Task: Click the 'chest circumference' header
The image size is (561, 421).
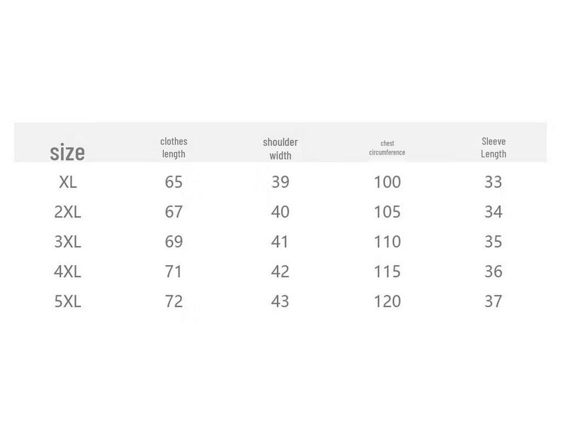Action: [387, 147]
